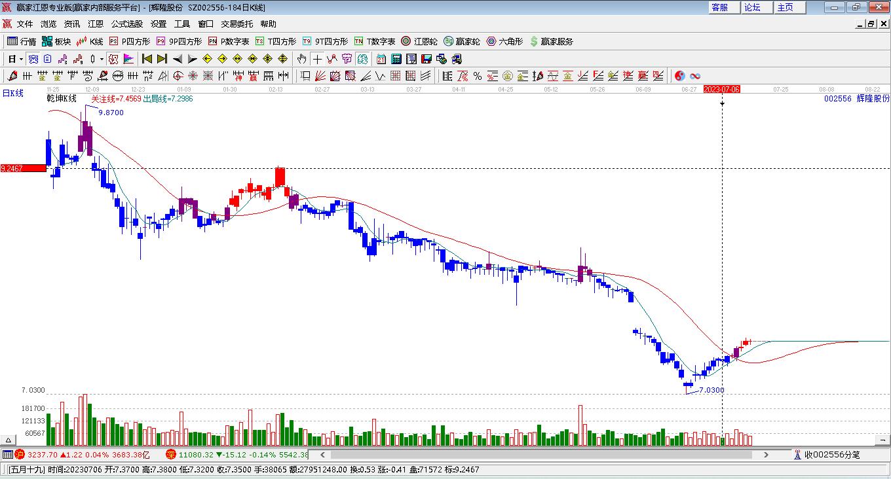Click the 乾坤K线 indicator label

point(61,99)
